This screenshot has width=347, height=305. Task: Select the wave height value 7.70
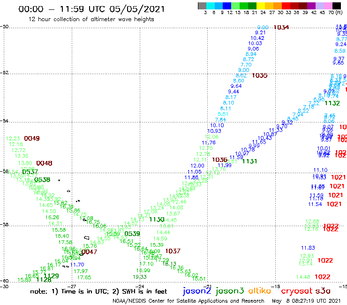(246, 65)
